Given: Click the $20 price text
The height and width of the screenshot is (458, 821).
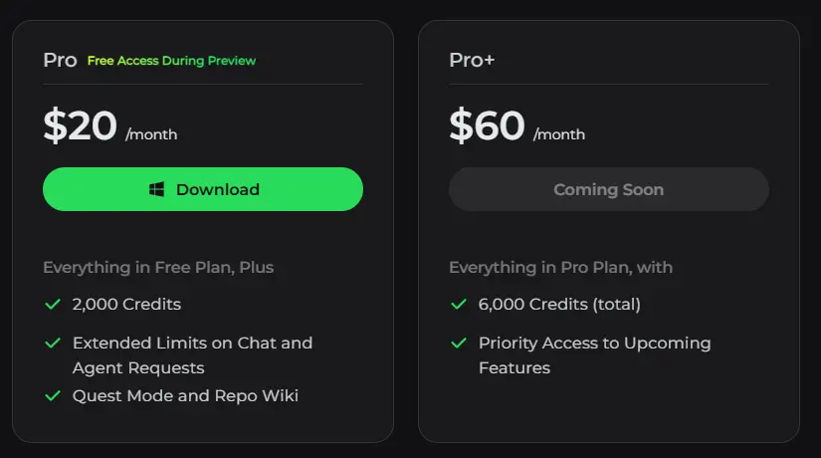Looking at the screenshot, I should tap(81, 125).
